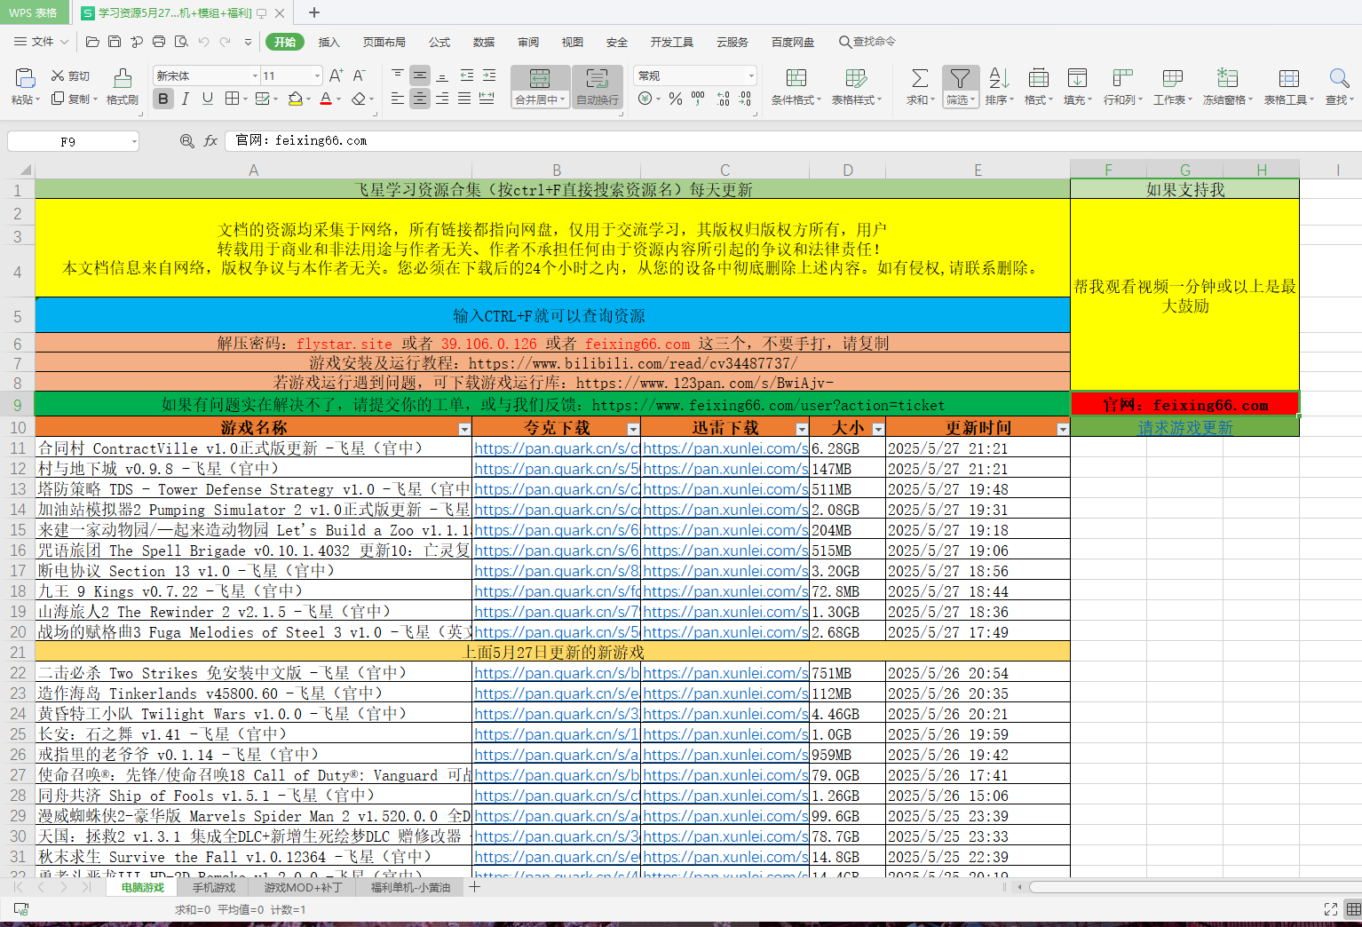Viewport: 1362px width, 927px height.
Task: Switch to the 手机游戏 sheet tab
Action: click(x=214, y=887)
